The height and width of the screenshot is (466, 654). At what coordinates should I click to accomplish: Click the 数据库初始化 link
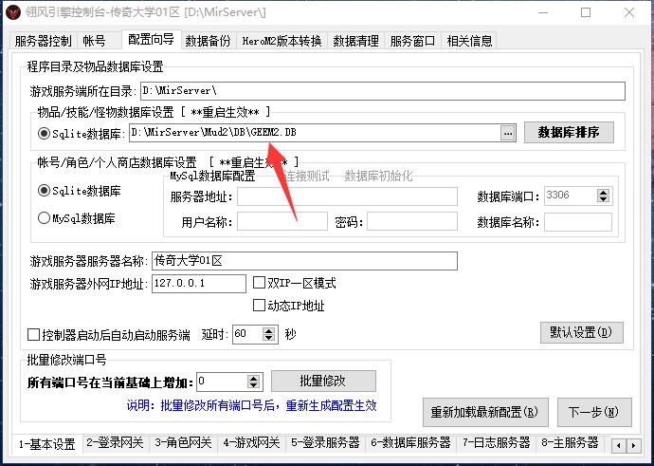point(378,176)
